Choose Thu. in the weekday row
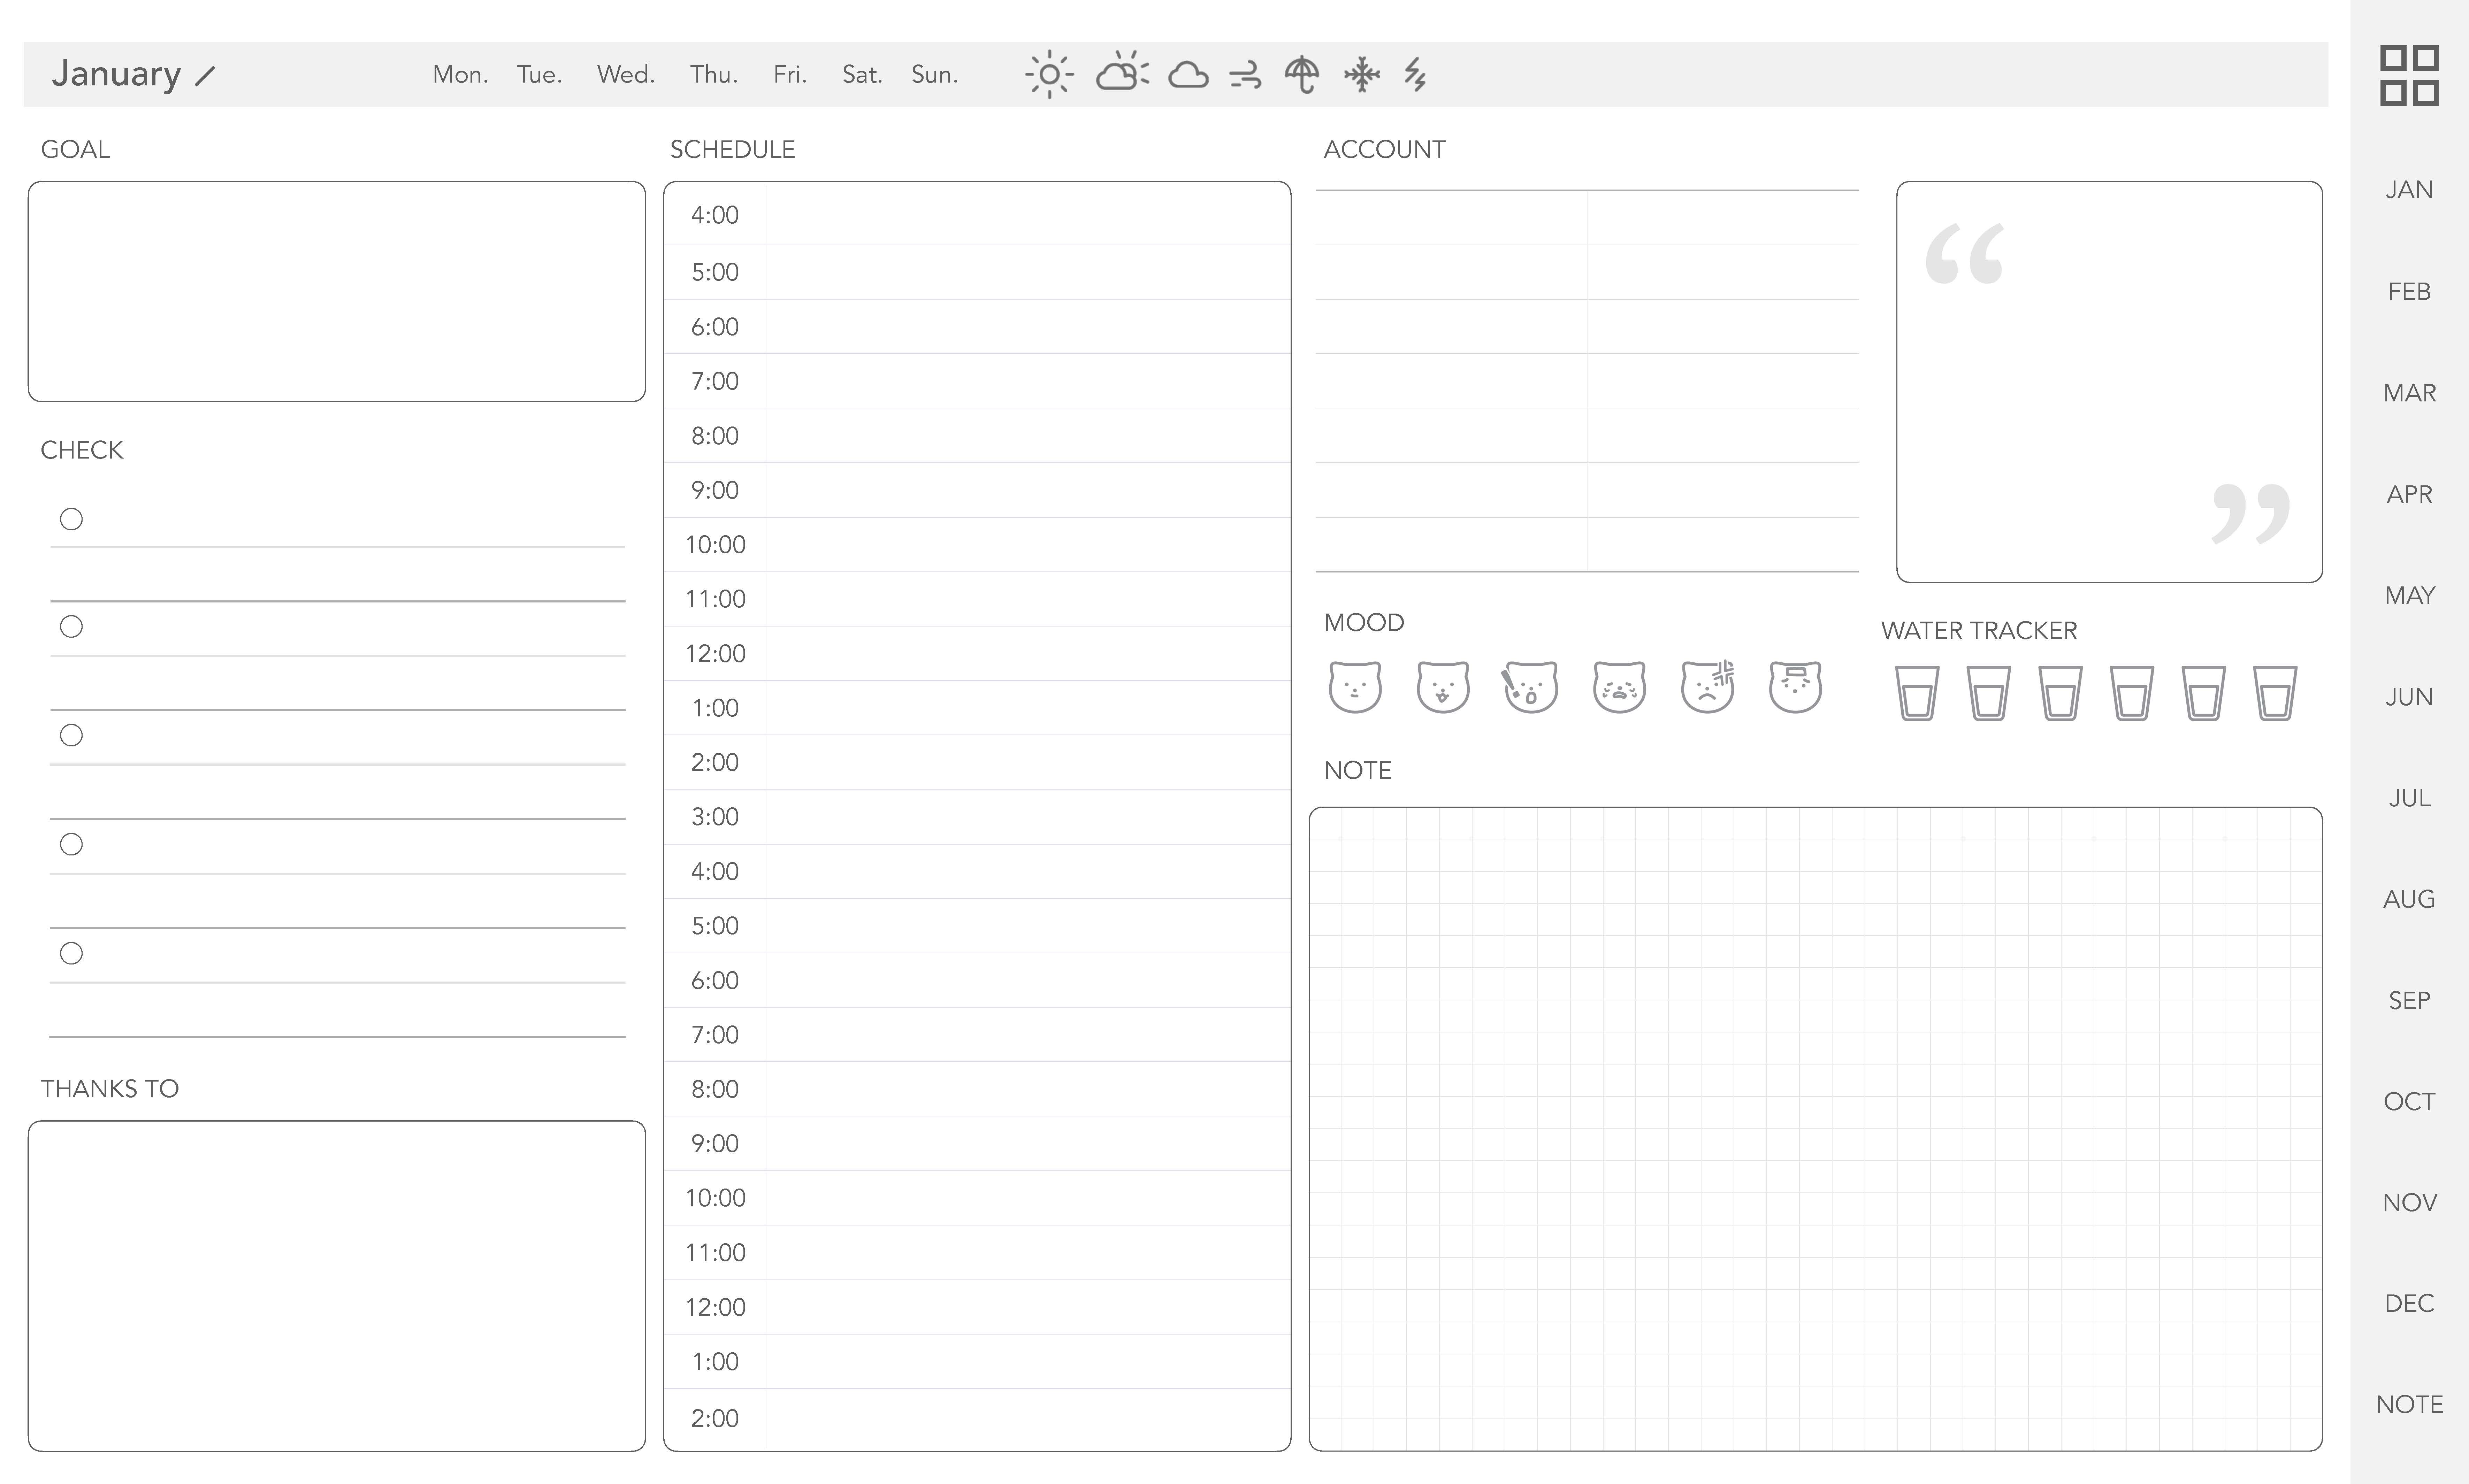This screenshot has width=2469, height=1484. click(x=714, y=75)
